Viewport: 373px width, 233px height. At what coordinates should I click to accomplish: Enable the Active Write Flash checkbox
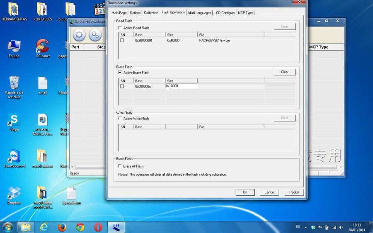pos(120,118)
